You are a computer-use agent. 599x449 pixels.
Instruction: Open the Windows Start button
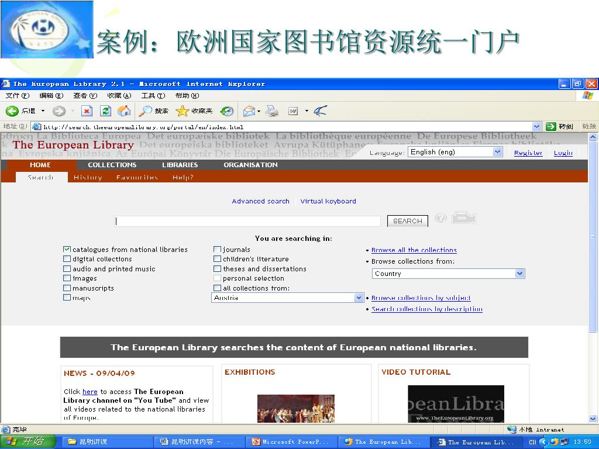click(28, 442)
